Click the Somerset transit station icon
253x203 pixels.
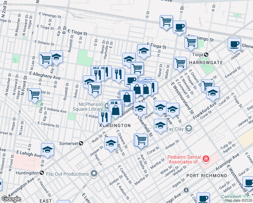coord(81,143)
